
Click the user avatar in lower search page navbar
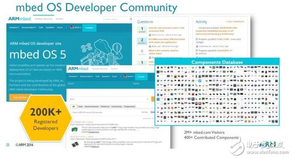[126, 76]
